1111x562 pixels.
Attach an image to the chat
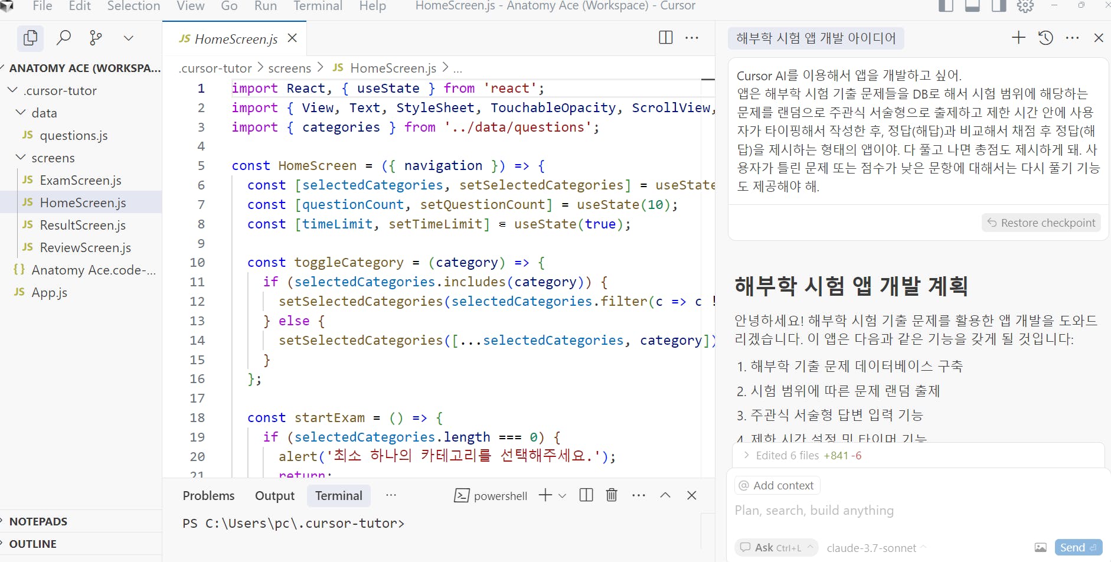(x=1041, y=548)
